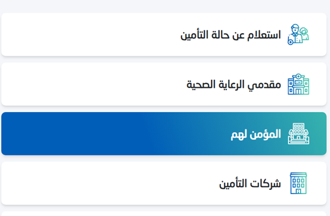This screenshot has width=330, height=216.
Task: Click the insurance companies office building icon
Action: coord(298,183)
